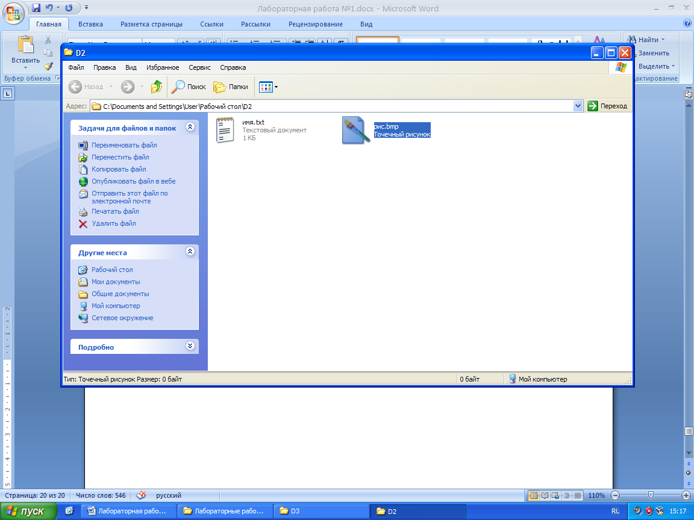Image resolution: width=694 pixels, height=520 pixels.
Task: Switch to the Вид ribbon tab
Action: click(366, 24)
